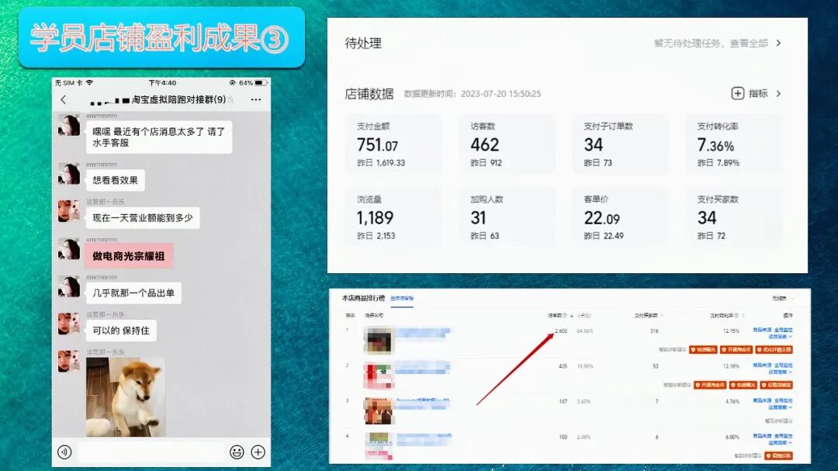The height and width of the screenshot is (471, 838).
Task: Open 查看全部 in the 待处理 section
Action: click(x=749, y=44)
